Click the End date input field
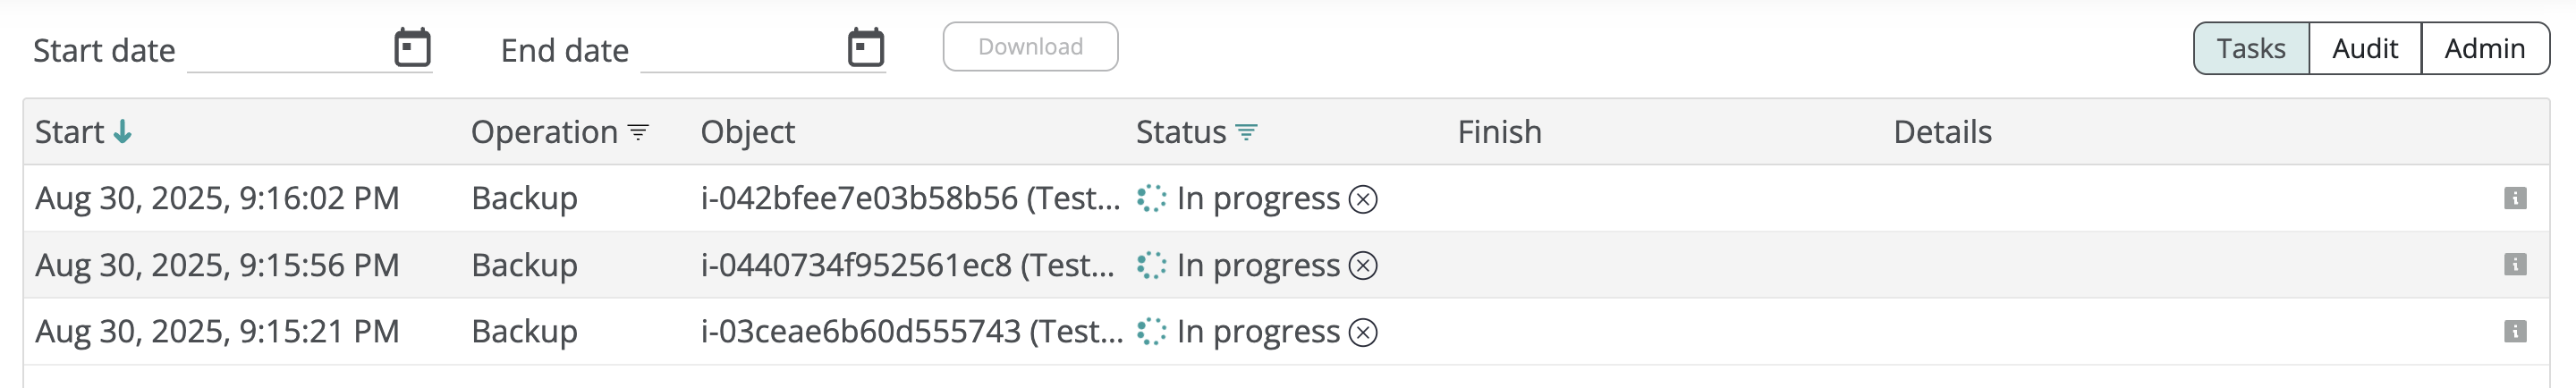The image size is (2576, 388). tap(740, 50)
